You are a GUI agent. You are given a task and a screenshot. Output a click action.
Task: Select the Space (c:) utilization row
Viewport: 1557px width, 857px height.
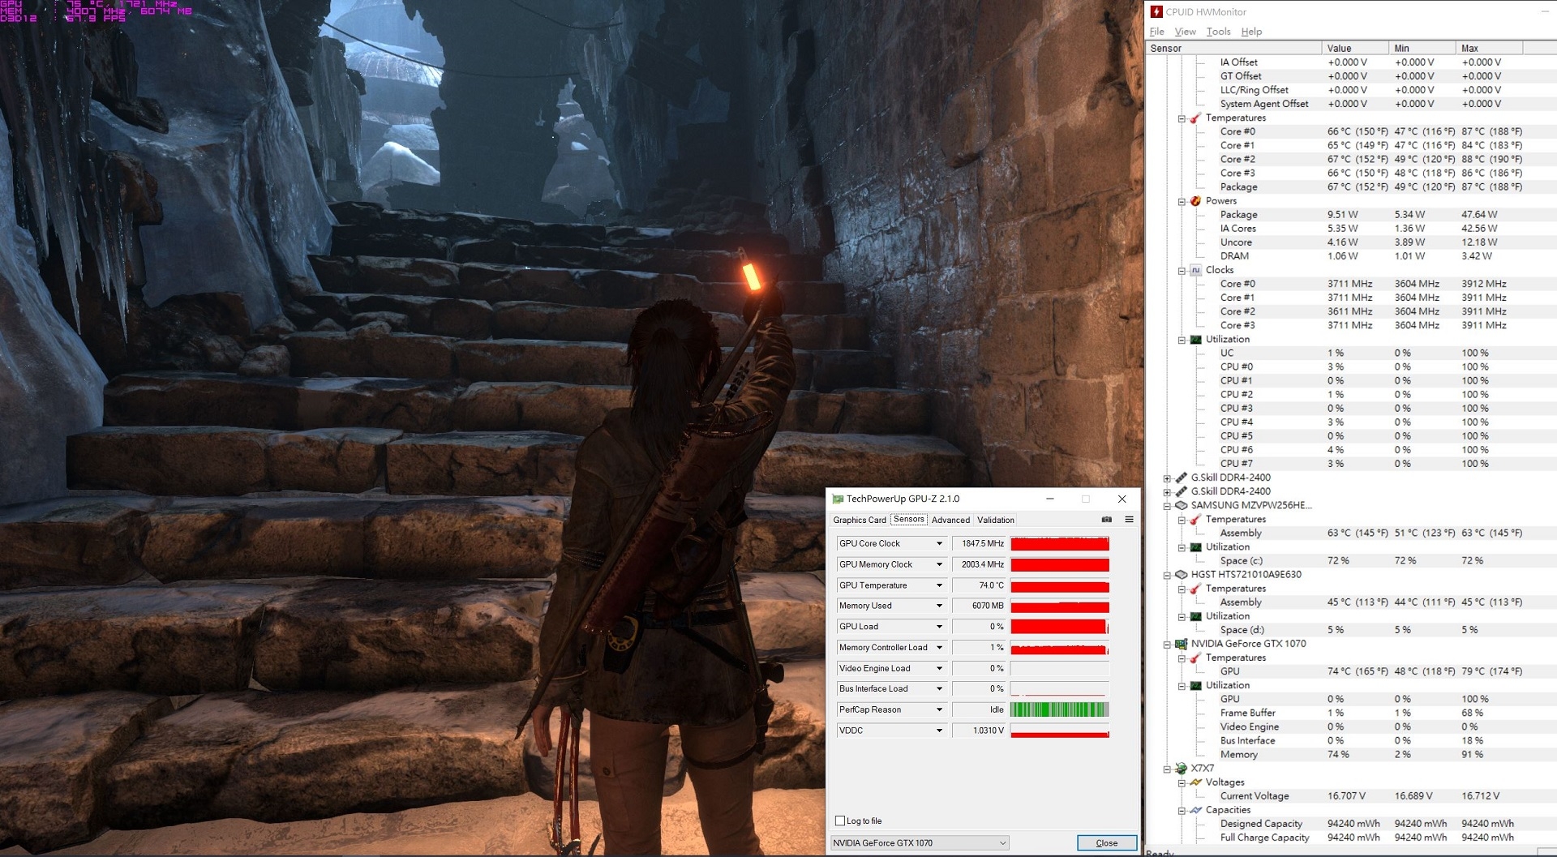point(1351,561)
